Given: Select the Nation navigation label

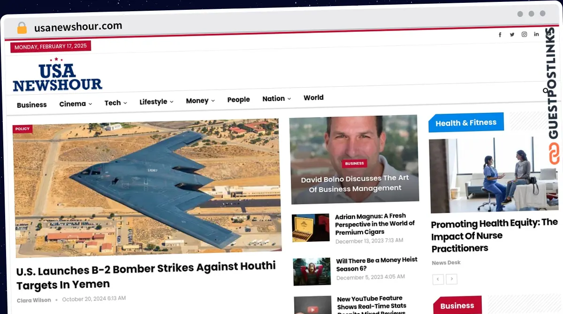Looking at the screenshot, I should (274, 98).
